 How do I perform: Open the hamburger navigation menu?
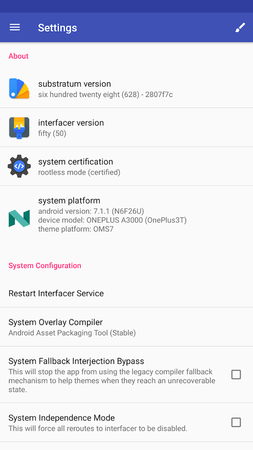(x=14, y=27)
